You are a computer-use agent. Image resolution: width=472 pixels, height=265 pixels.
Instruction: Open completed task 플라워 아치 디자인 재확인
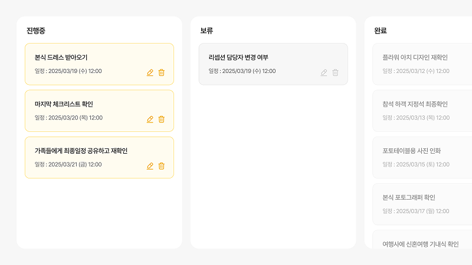(x=422, y=64)
